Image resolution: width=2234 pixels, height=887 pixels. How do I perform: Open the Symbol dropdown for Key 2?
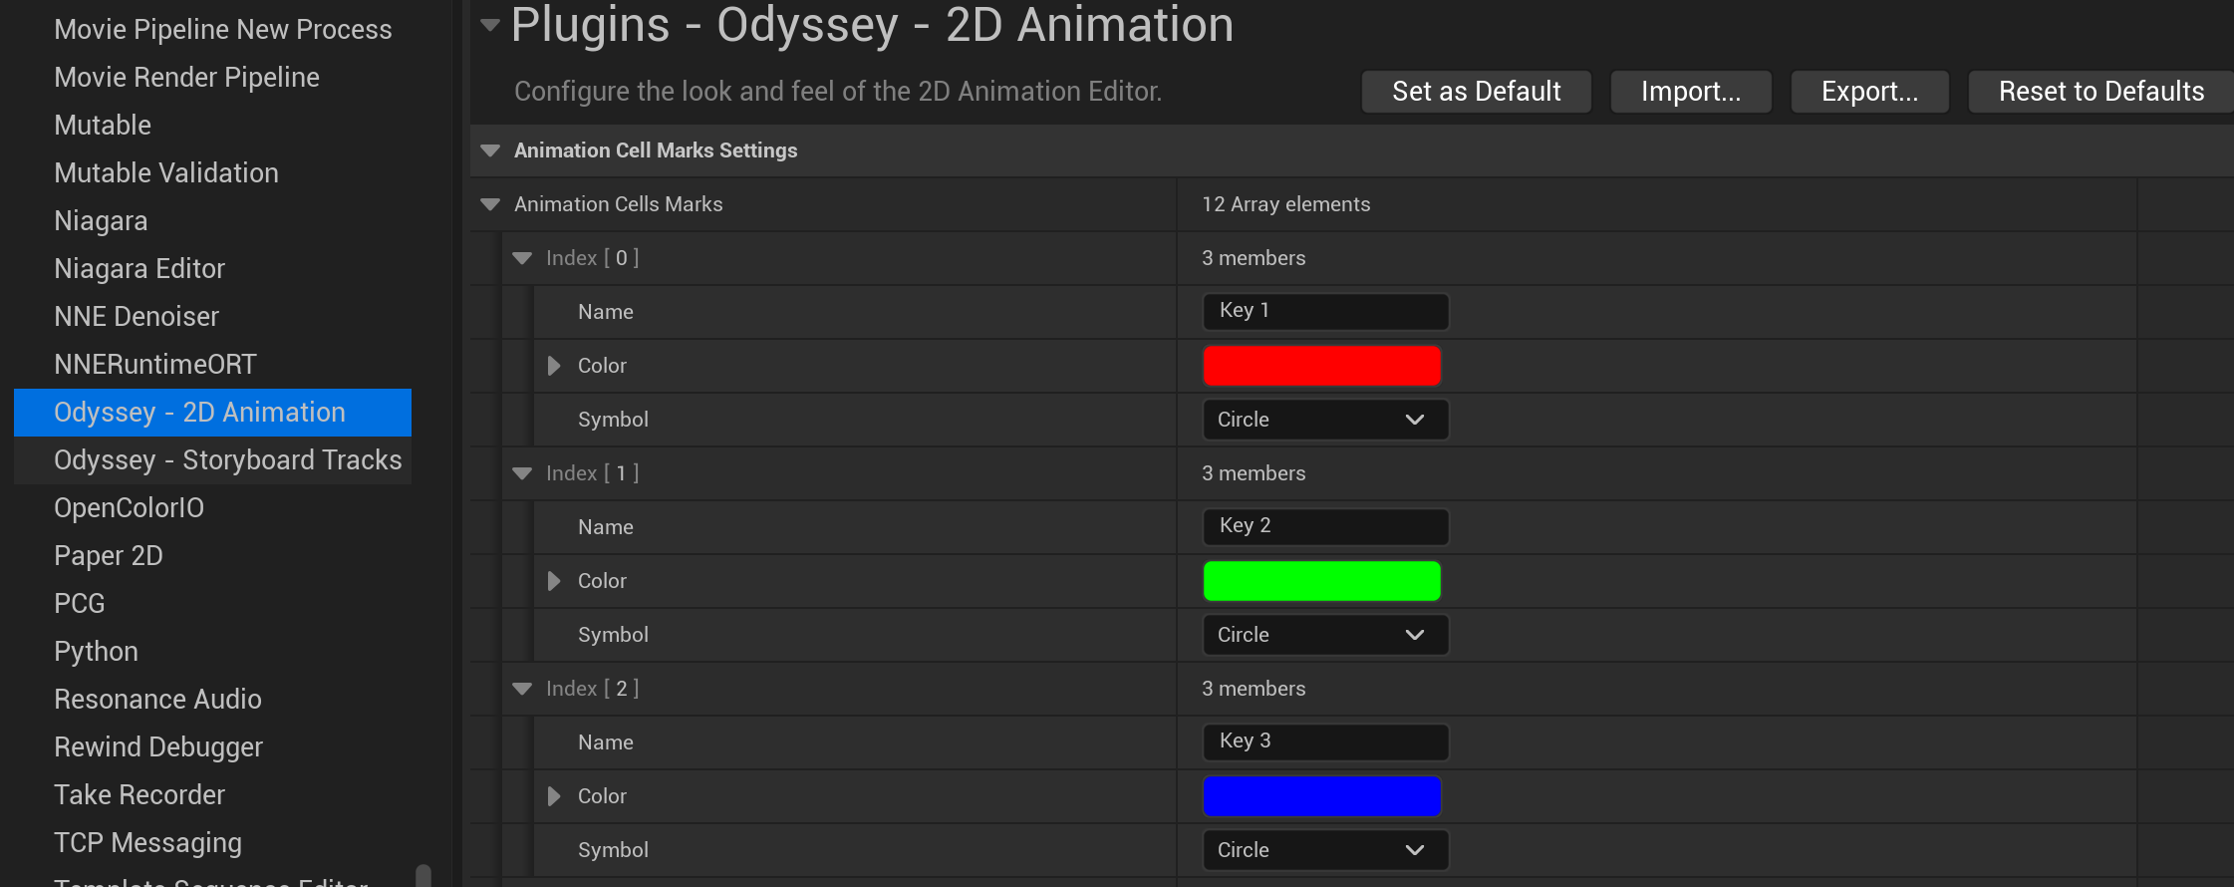point(1325,635)
